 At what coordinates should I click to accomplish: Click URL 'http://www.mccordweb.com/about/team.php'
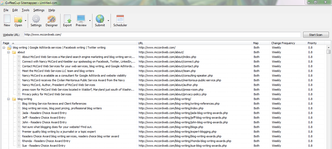[x=167, y=71]
